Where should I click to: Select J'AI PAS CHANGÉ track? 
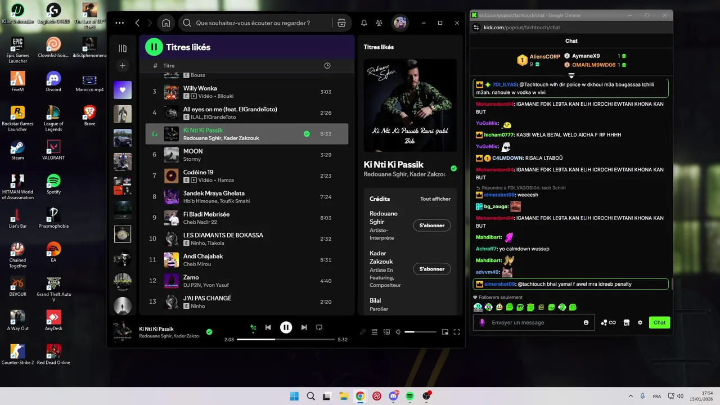coord(247,301)
